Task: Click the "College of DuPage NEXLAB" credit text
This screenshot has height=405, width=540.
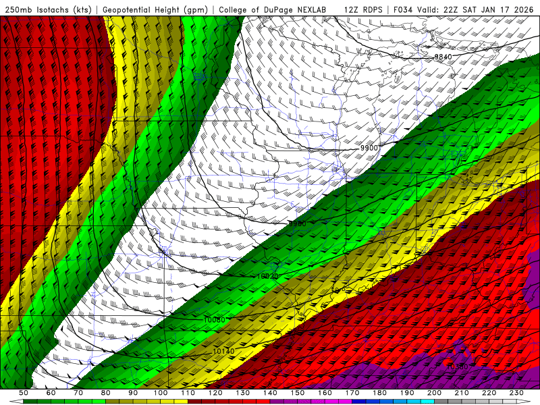Action: 273,9
